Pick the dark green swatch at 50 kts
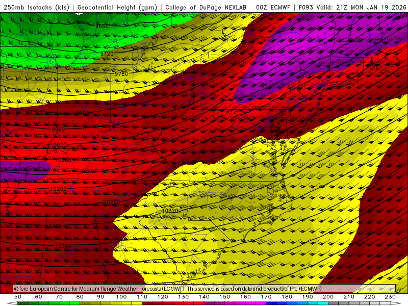Image resolution: width=408 pixels, height=306 pixels. (x=22, y=303)
